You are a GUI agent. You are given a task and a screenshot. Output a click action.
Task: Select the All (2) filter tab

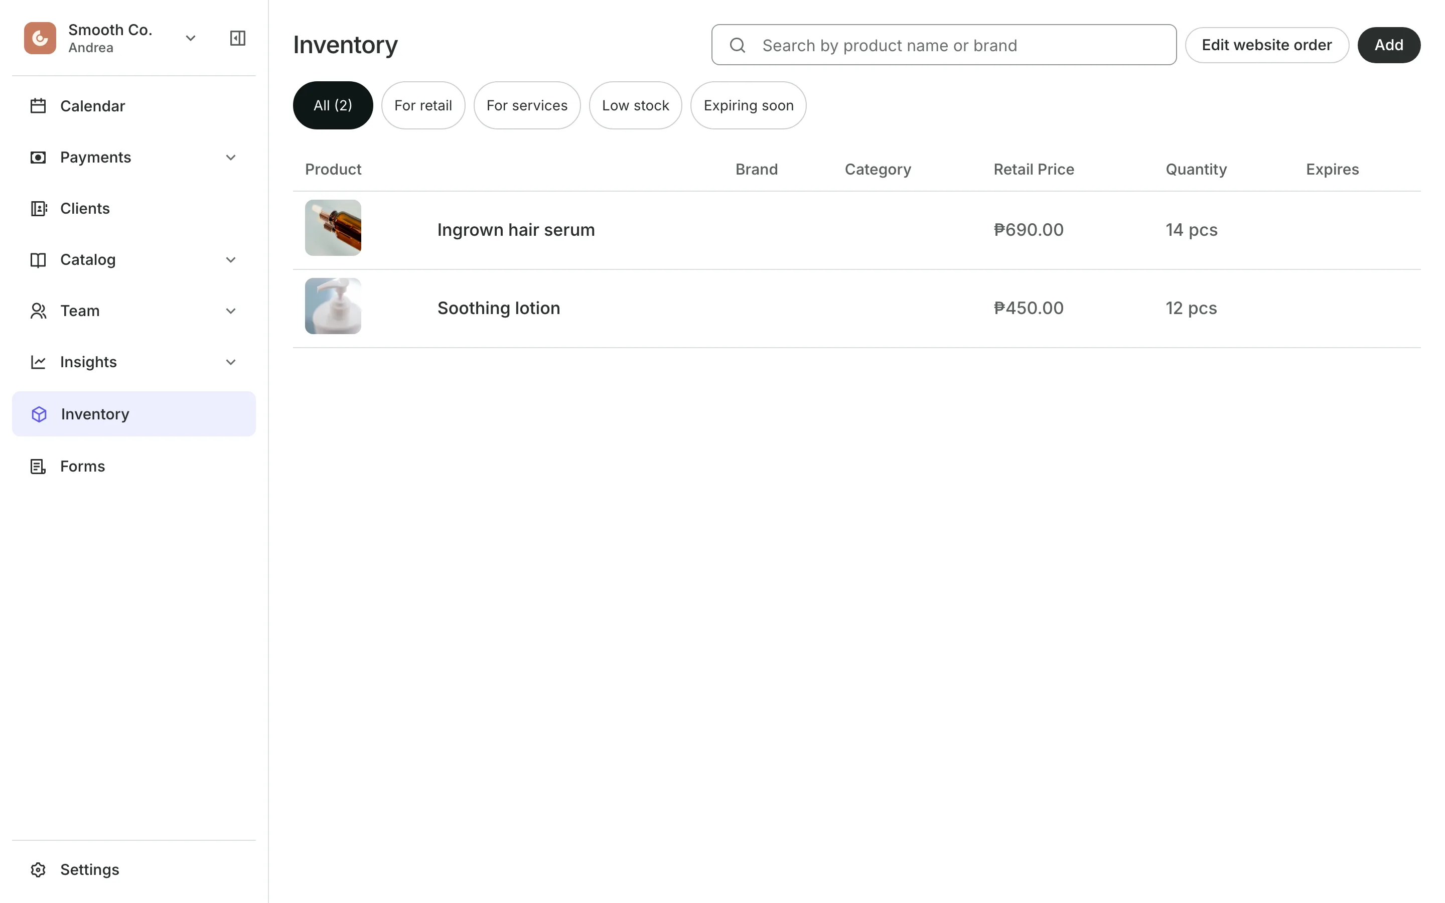click(x=333, y=105)
